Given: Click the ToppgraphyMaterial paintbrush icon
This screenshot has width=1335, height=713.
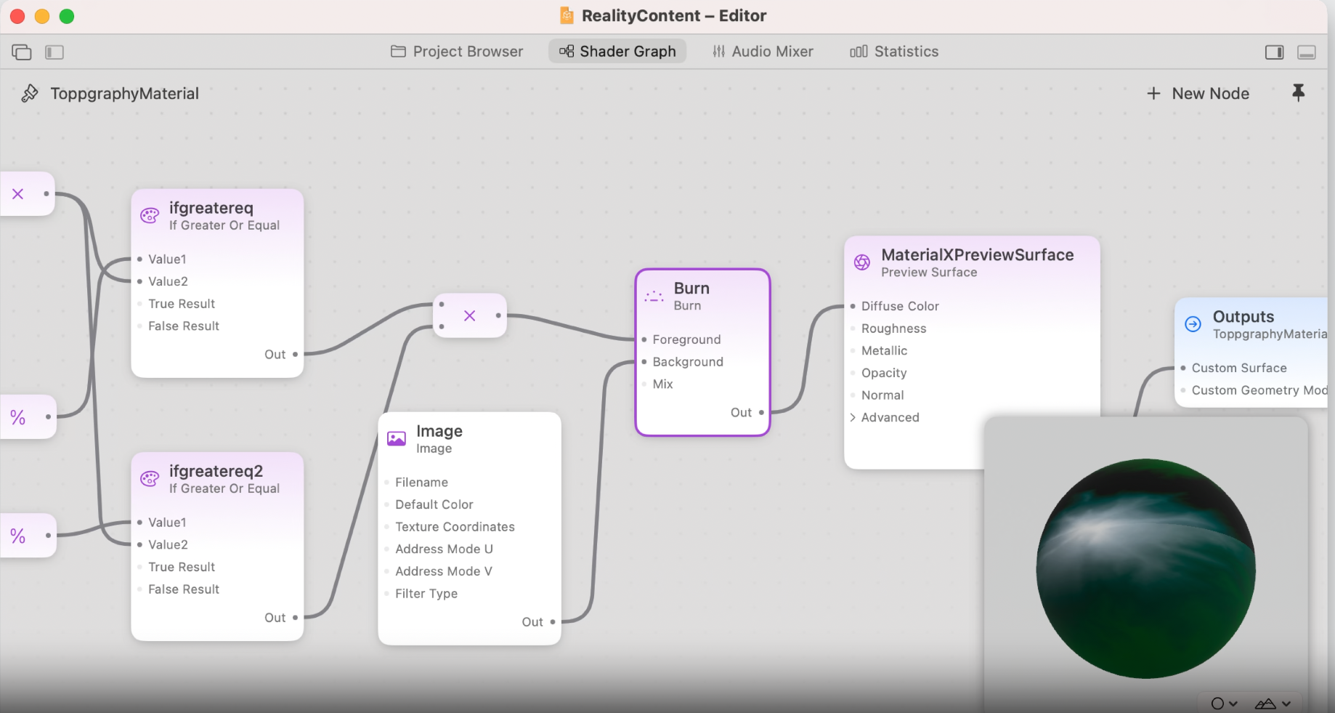Looking at the screenshot, I should click(x=30, y=93).
